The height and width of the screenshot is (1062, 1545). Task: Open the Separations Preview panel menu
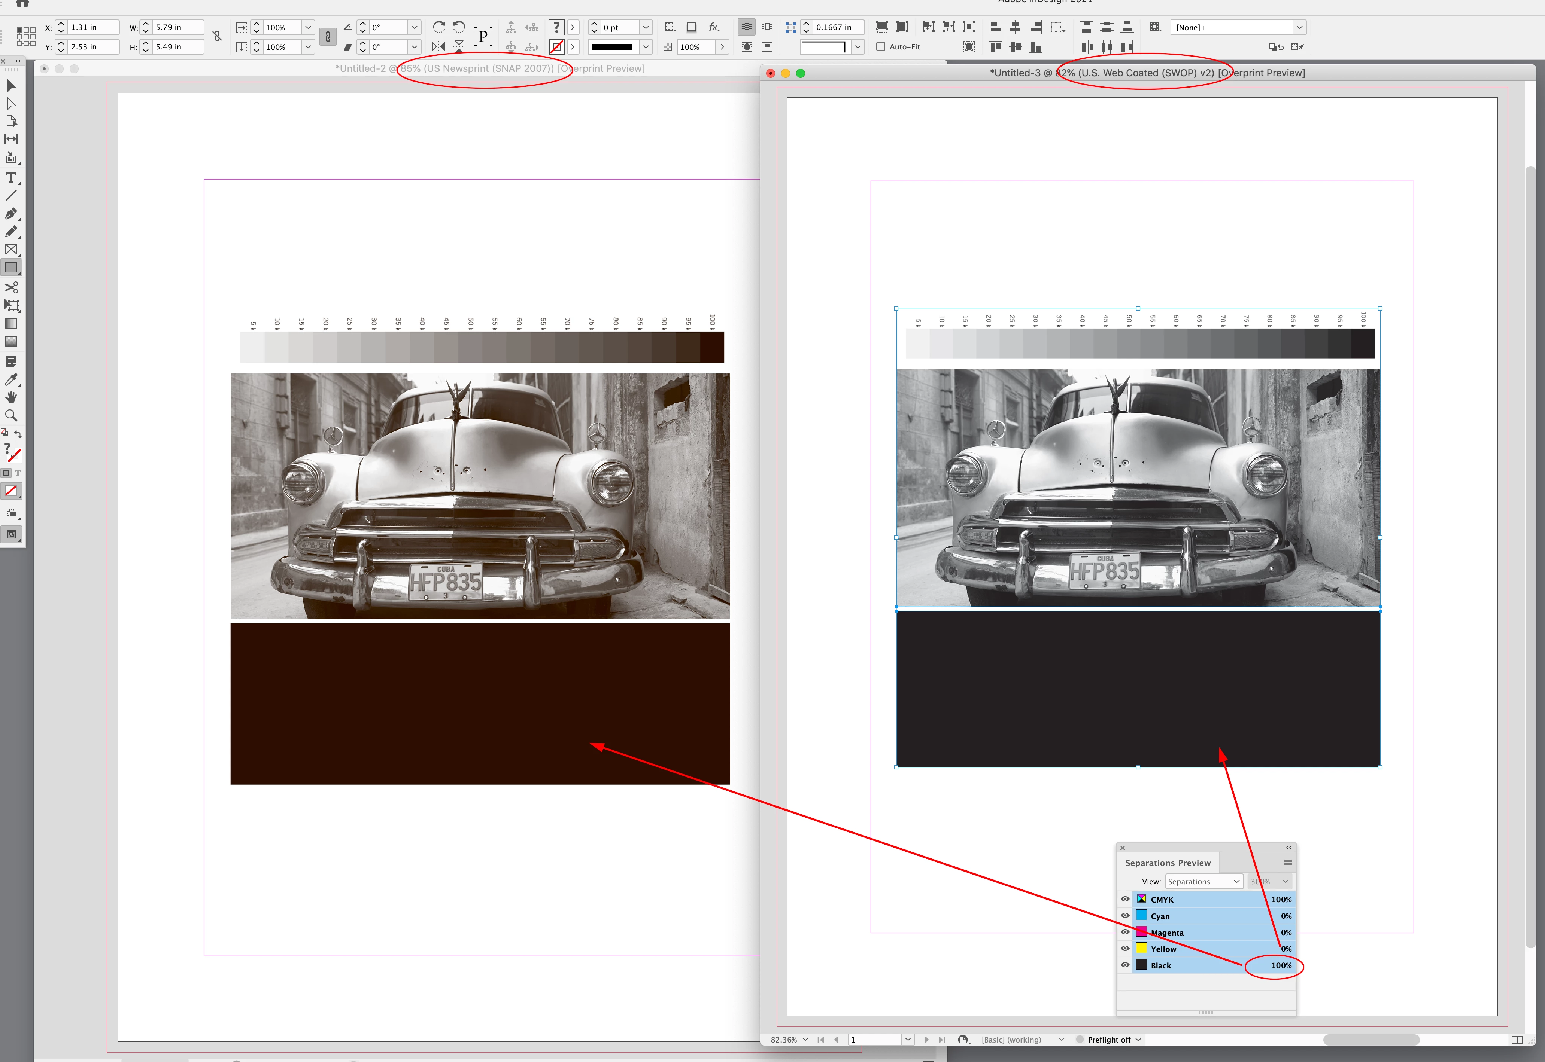[1287, 863]
